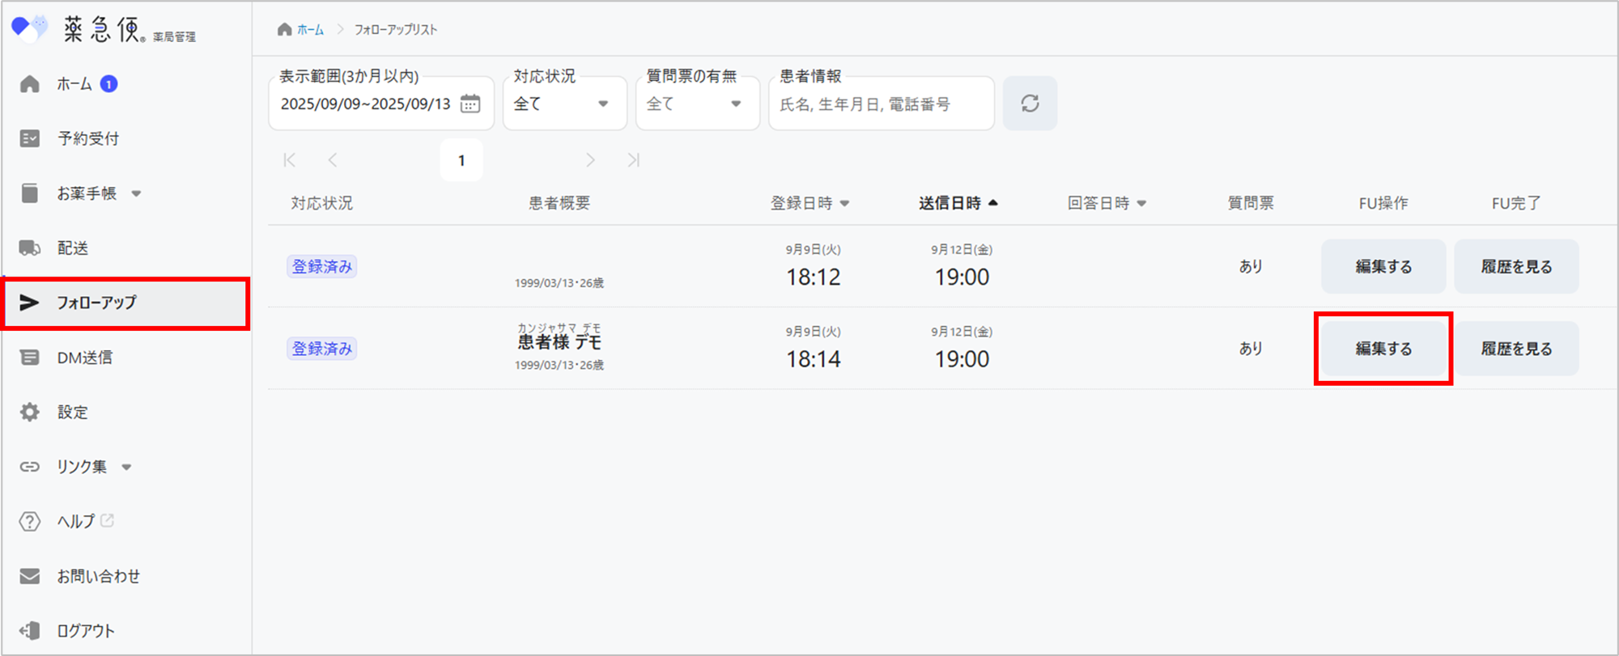Click 編集する for 患者様 デモ row
The height and width of the screenshot is (656, 1619).
click(x=1383, y=349)
